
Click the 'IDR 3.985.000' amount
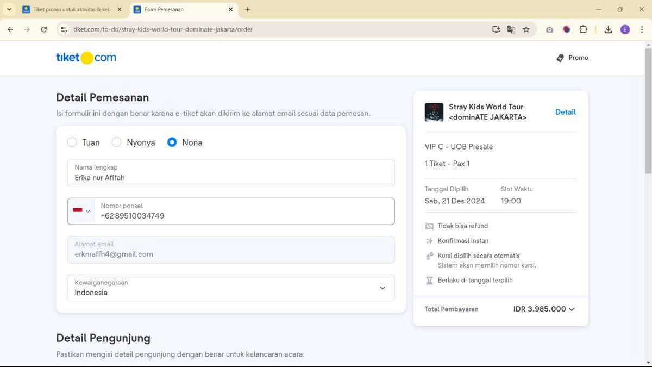(540, 309)
